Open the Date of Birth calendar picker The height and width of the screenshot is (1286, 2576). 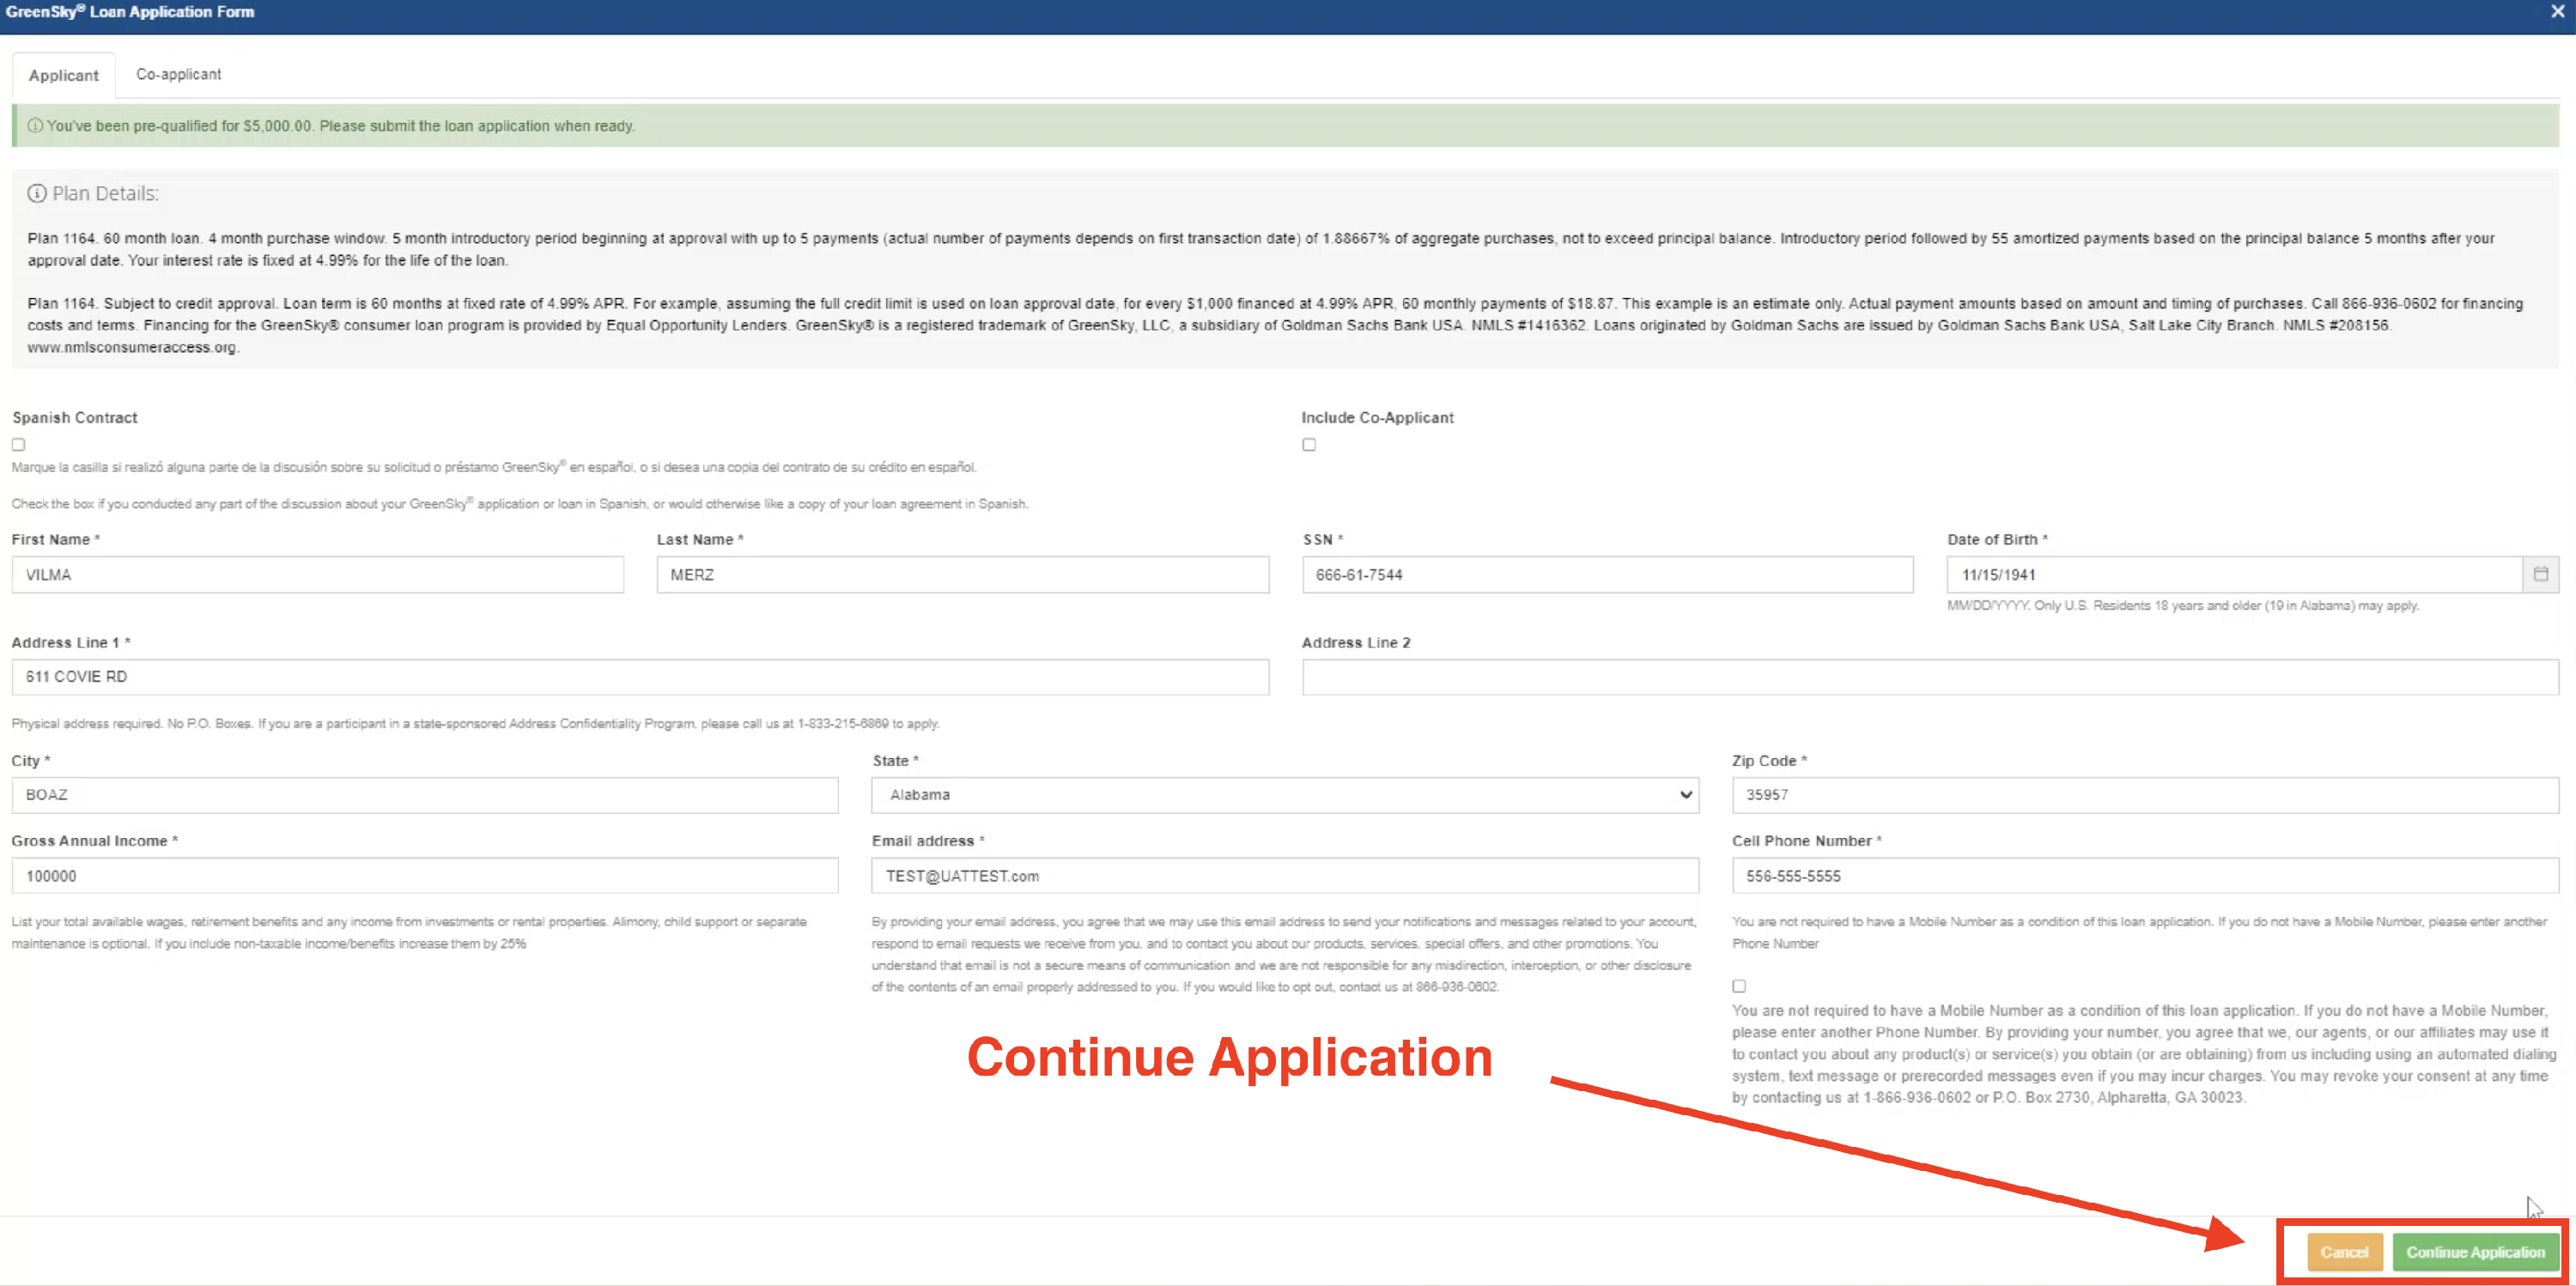click(2540, 574)
